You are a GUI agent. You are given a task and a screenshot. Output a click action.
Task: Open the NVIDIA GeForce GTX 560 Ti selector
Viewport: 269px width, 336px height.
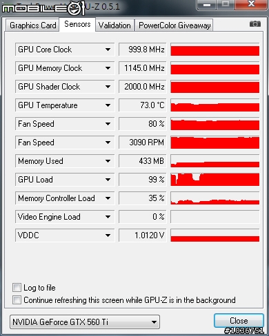pos(85,322)
